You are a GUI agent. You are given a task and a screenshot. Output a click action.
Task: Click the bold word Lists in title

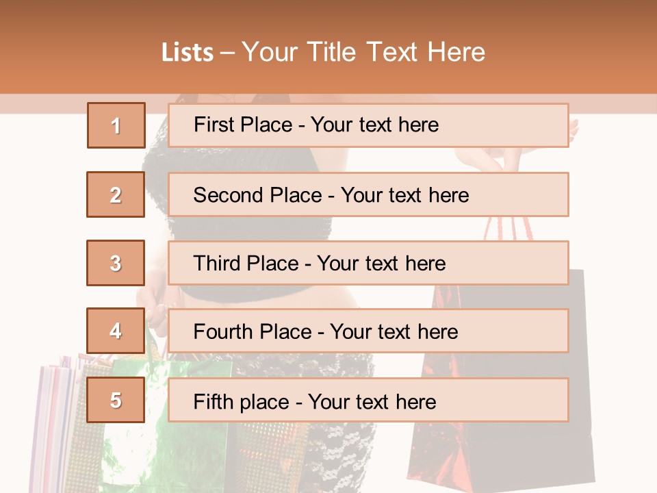pyautogui.click(x=188, y=52)
